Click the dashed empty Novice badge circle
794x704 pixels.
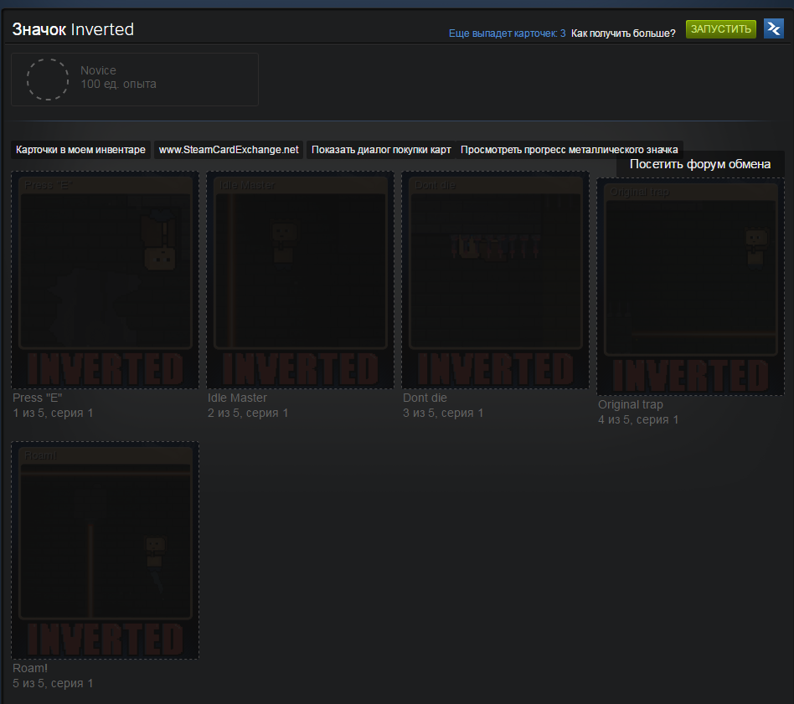click(x=48, y=80)
